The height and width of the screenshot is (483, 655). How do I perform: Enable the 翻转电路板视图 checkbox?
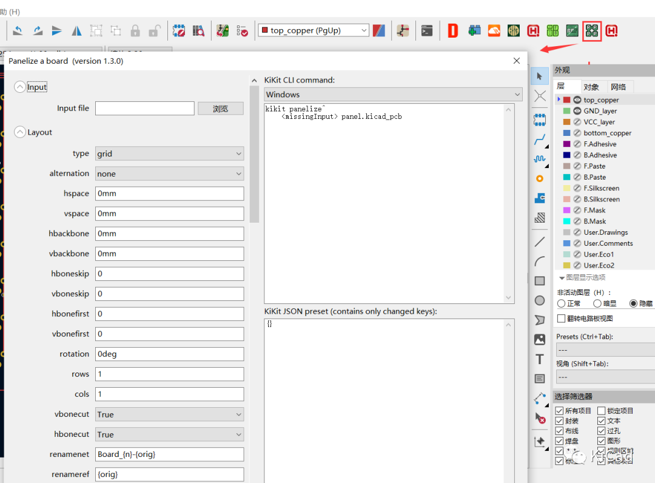(562, 319)
